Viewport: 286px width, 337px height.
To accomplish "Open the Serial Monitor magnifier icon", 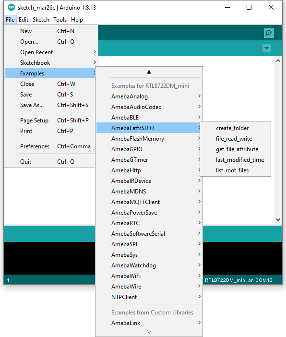I will (x=269, y=33).
